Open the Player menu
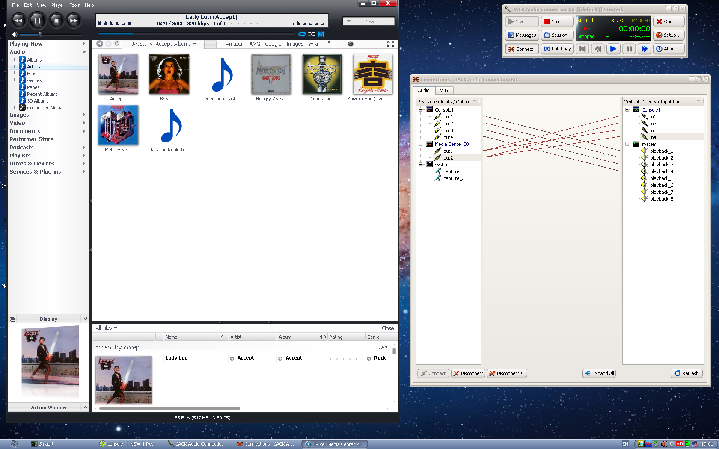Viewport: 719px width, 449px height. click(58, 5)
